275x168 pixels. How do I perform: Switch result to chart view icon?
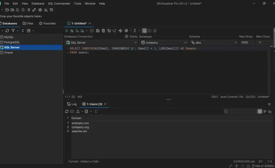tap(270, 111)
